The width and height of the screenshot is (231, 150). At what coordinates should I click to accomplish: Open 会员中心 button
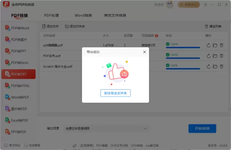(x=189, y=5)
